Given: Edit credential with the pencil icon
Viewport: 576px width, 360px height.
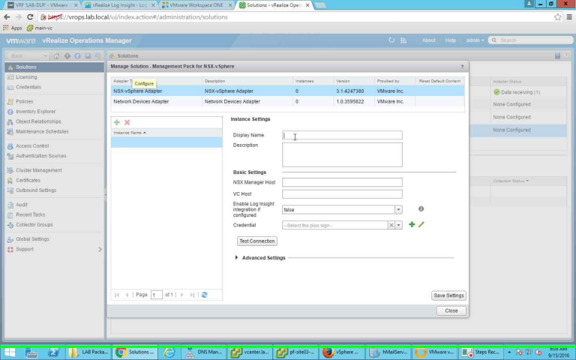Looking at the screenshot, I should tap(421, 224).
